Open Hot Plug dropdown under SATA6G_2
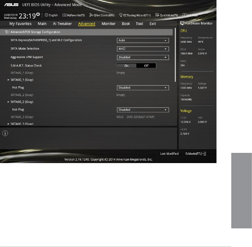252x247 pixels. 143,110
